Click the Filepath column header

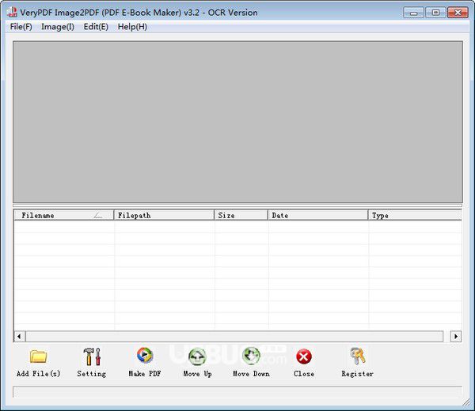pos(164,215)
